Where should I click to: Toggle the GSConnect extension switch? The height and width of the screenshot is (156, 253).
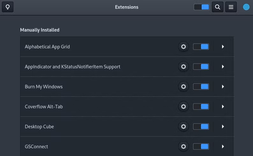(201, 146)
